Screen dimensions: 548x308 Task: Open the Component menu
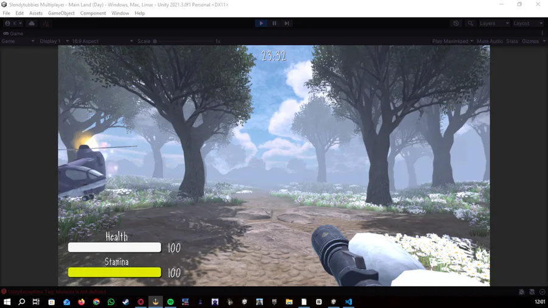93,13
